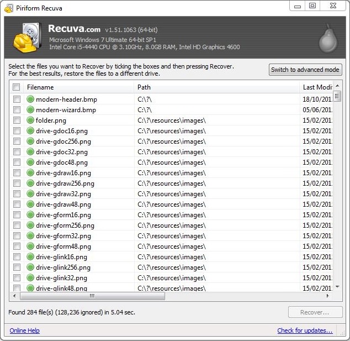Sort by Last Modified column header

click(316, 87)
